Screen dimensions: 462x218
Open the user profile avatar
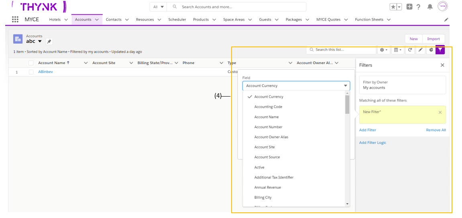point(443,6)
